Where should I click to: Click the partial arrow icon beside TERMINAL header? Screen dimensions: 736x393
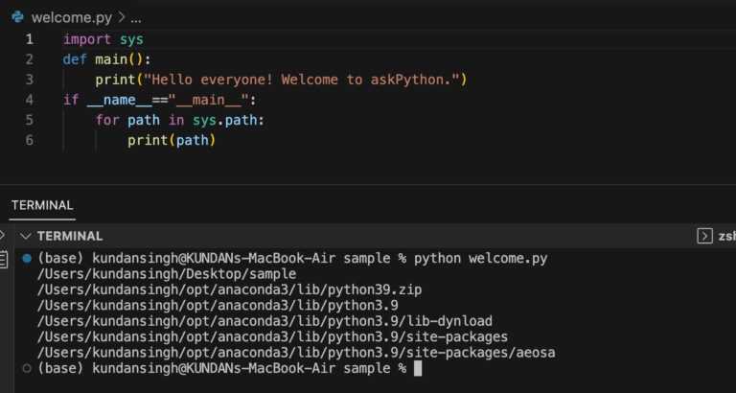point(3,236)
